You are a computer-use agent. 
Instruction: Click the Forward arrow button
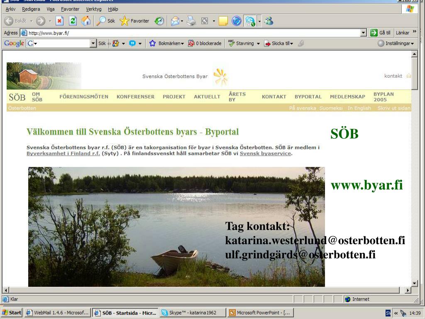coord(41,21)
